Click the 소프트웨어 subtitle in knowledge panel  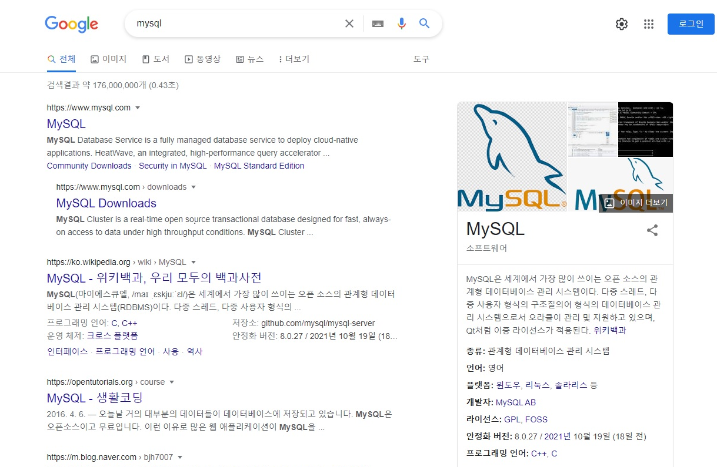(486, 248)
